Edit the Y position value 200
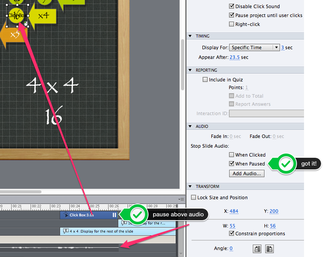 [x=274, y=211]
